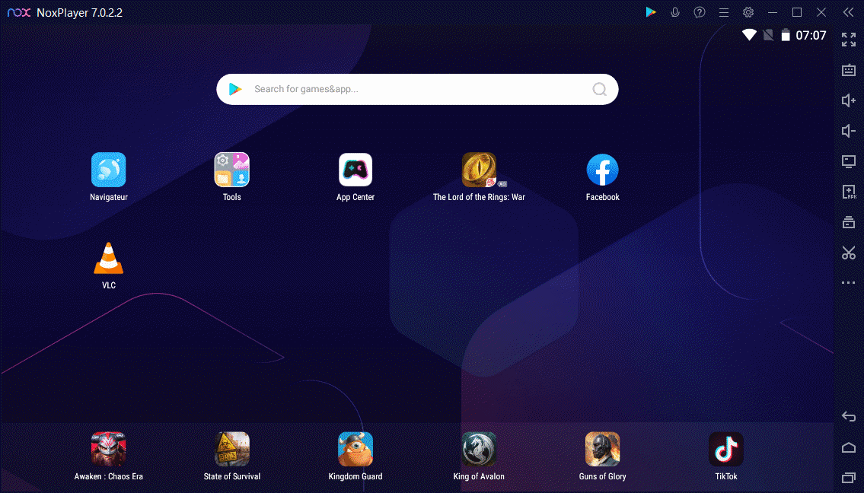This screenshot has height=493, width=864.
Task: Launch the Facebook app
Action: (x=602, y=170)
